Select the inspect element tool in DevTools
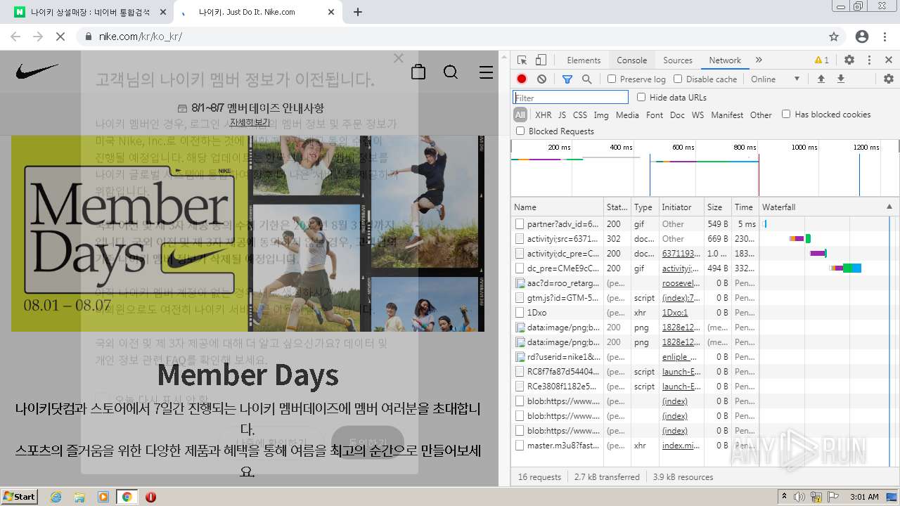The width and height of the screenshot is (900, 506). 522,60
